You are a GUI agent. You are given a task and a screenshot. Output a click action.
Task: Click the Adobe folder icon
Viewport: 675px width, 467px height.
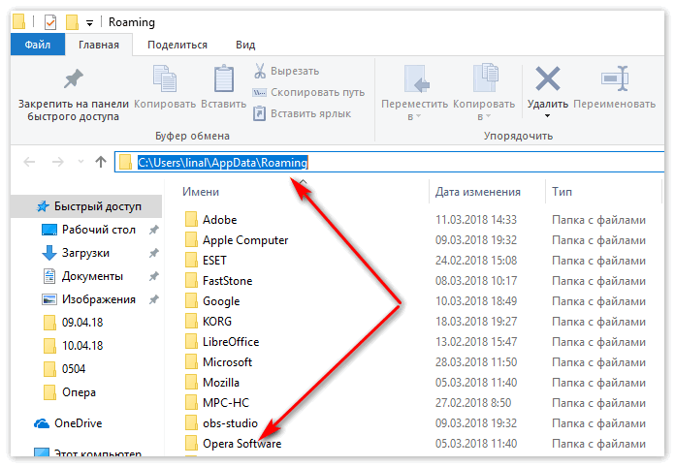191,219
